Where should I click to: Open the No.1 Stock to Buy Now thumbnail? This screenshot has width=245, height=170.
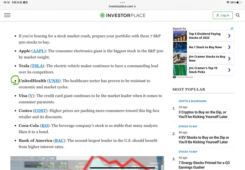(x=180, y=47)
